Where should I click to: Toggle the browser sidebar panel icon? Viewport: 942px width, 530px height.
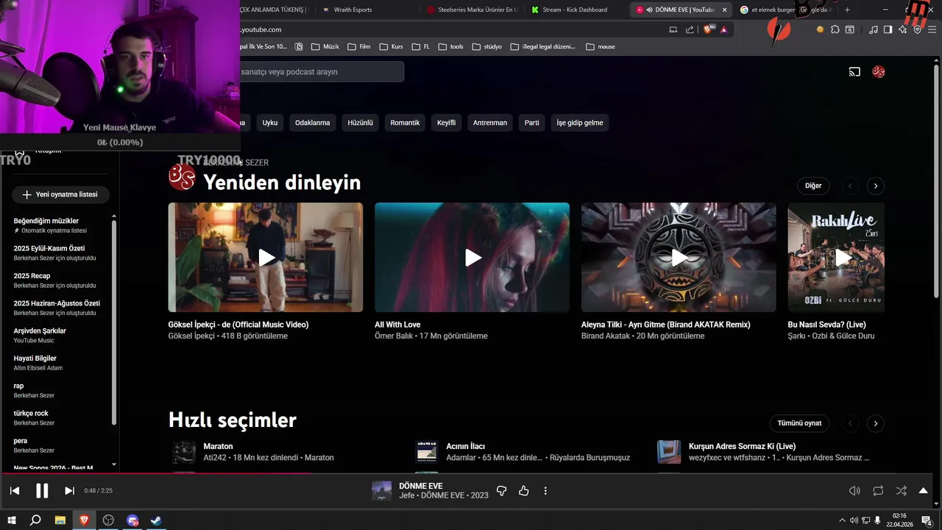coord(888,29)
